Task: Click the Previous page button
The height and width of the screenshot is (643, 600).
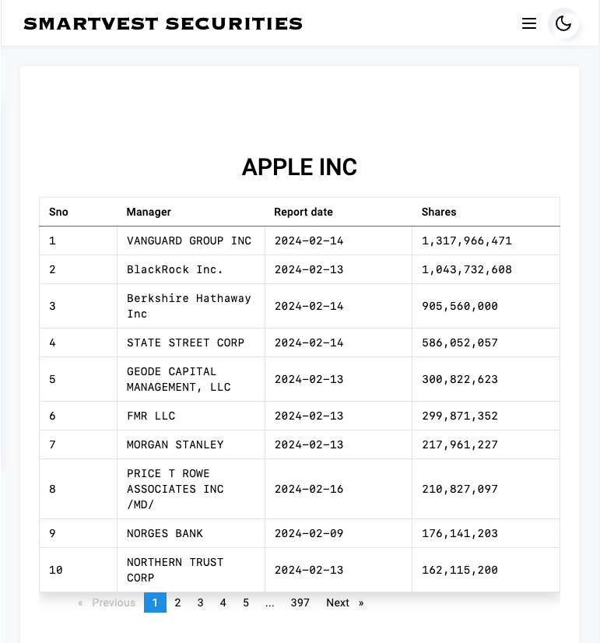Action: pyautogui.click(x=107, y=603)
